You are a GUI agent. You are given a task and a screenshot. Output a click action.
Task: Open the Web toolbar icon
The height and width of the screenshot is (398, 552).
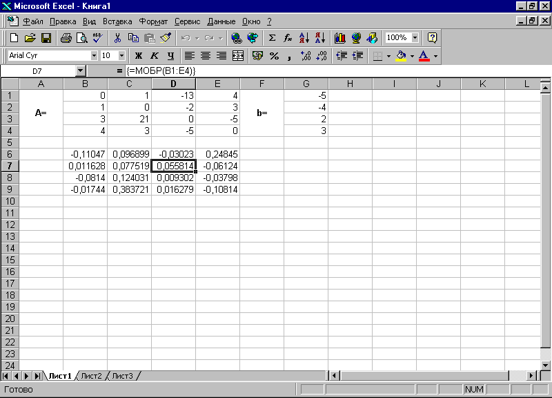[253, 38]
